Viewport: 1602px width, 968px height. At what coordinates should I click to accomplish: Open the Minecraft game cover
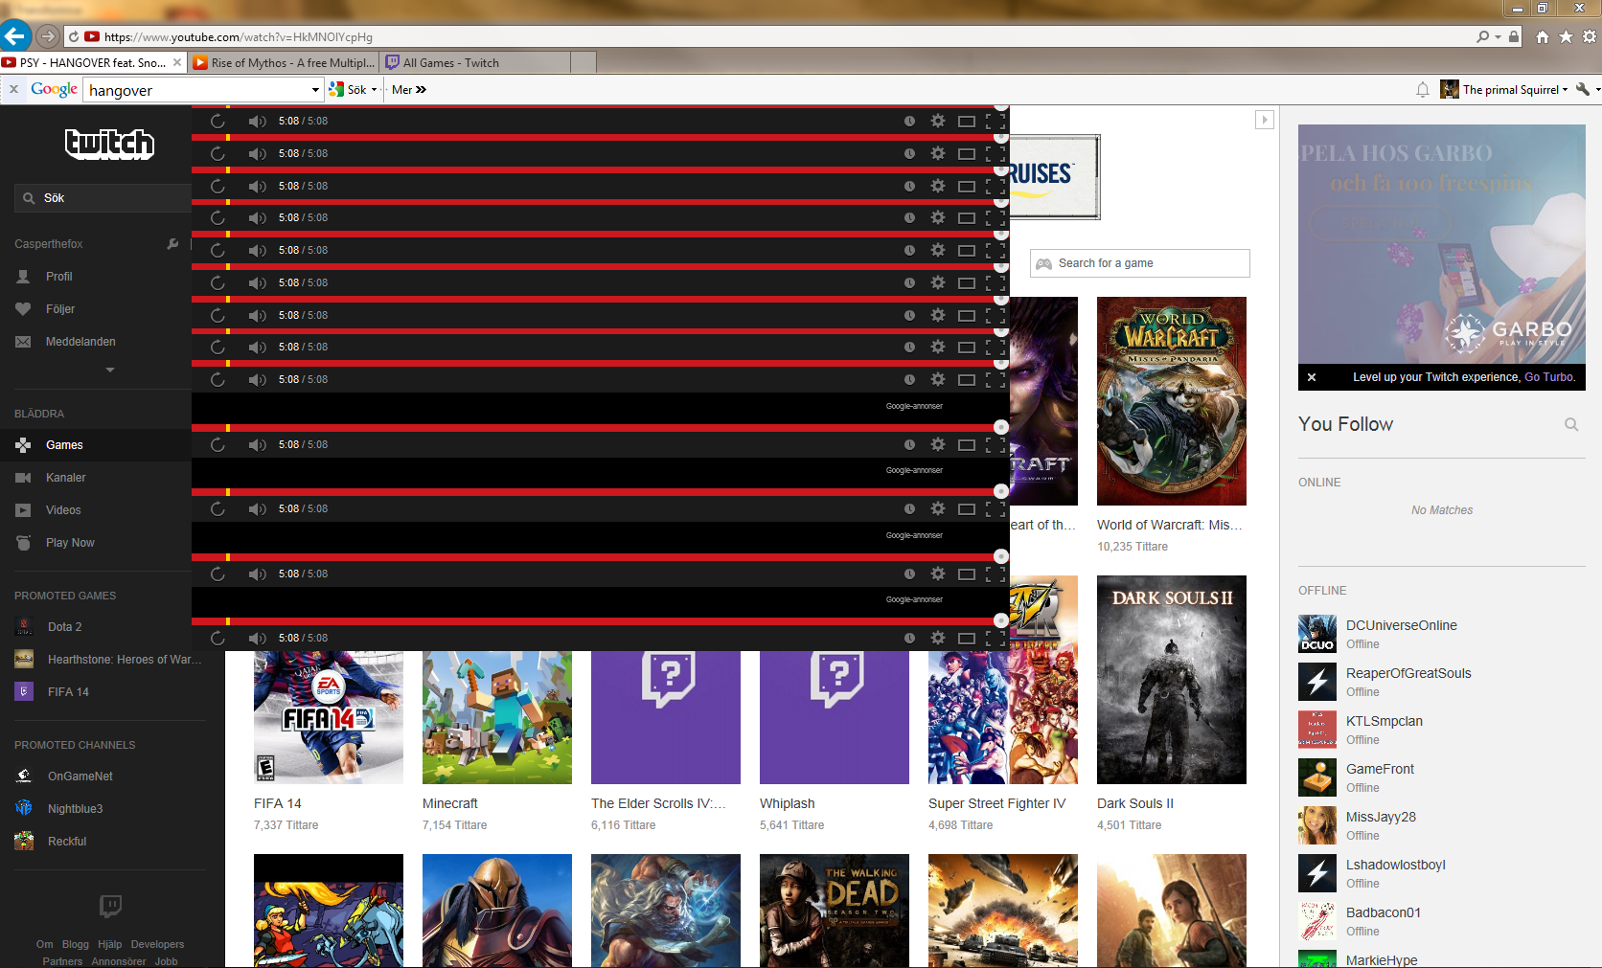tap(497, 718)
